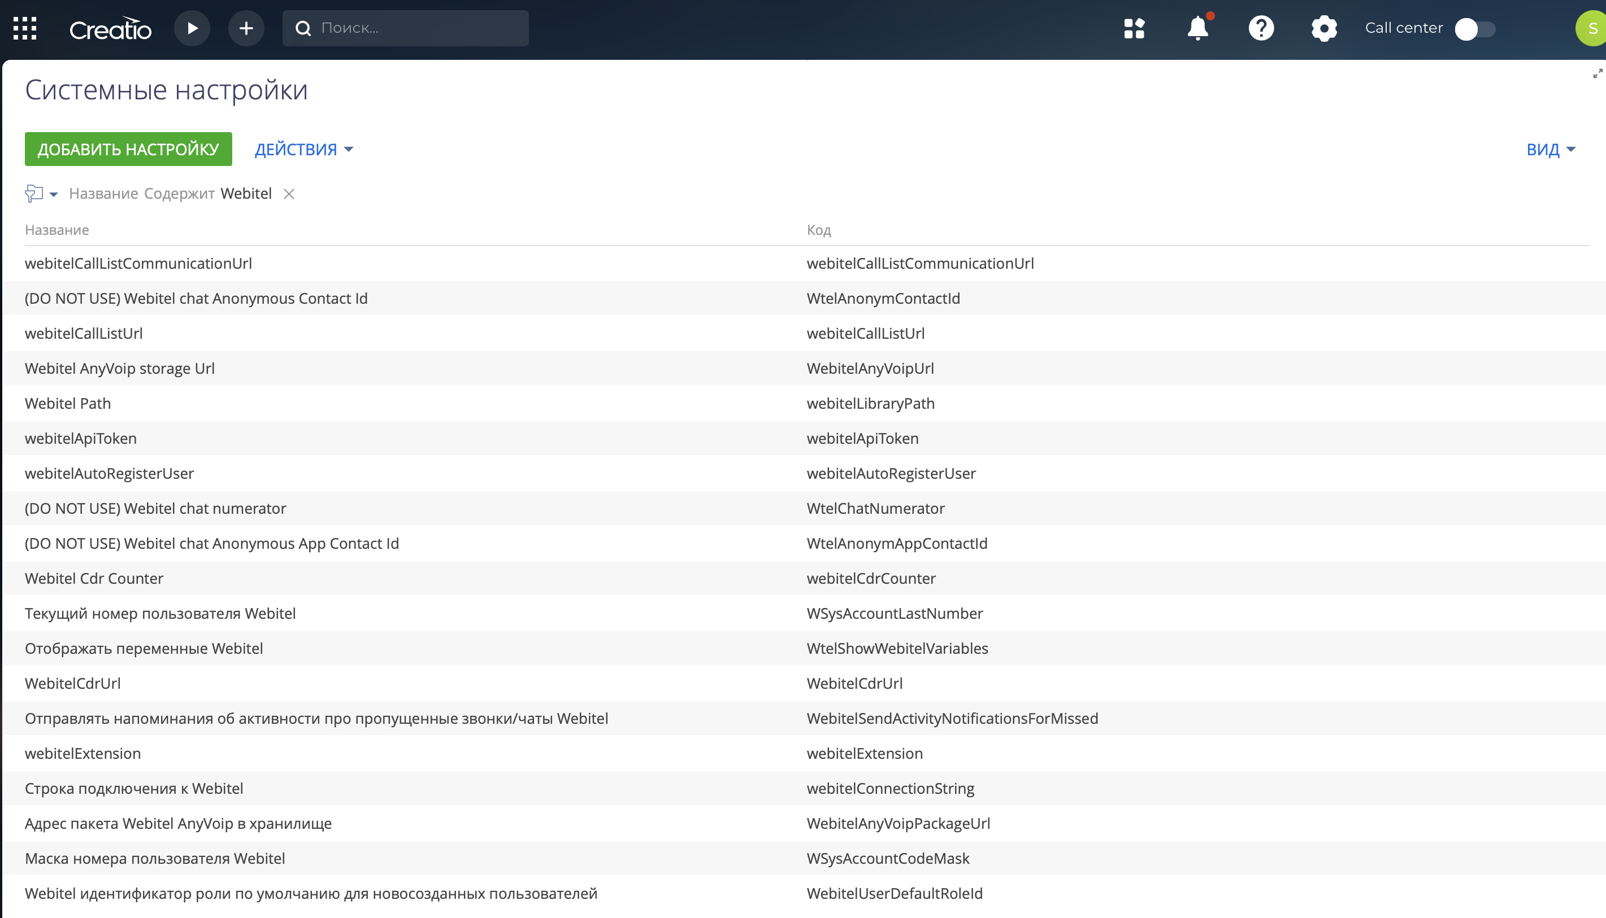This screenshot has width=1606, height=918.
Task: Open the marketplace apps icon
Action: [1134, 28]
